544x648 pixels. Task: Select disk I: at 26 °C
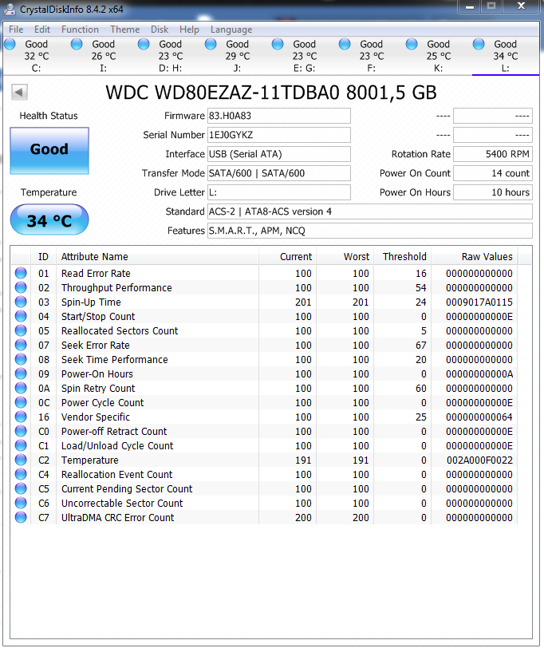click(x=103, y=56)
